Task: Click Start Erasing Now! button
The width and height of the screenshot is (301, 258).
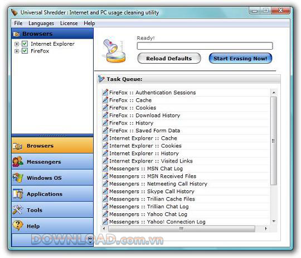Action: coord(240,58)
